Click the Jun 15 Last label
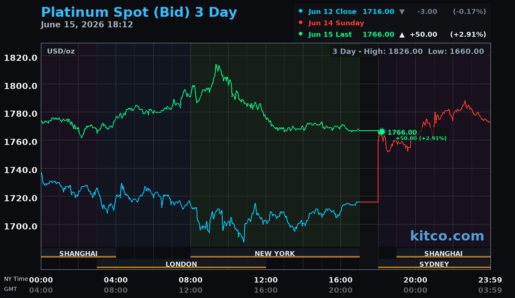 click(x=330, y=34)
